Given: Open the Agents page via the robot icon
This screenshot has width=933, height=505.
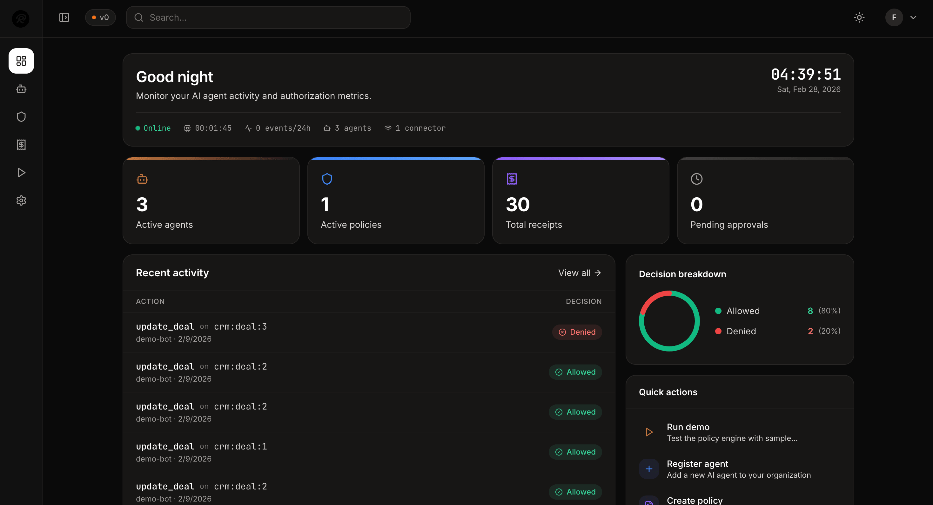Looking at the screenshot, I should tap(21, 89).
